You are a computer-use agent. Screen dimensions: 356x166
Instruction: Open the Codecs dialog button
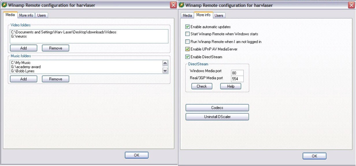pos(217,108)
